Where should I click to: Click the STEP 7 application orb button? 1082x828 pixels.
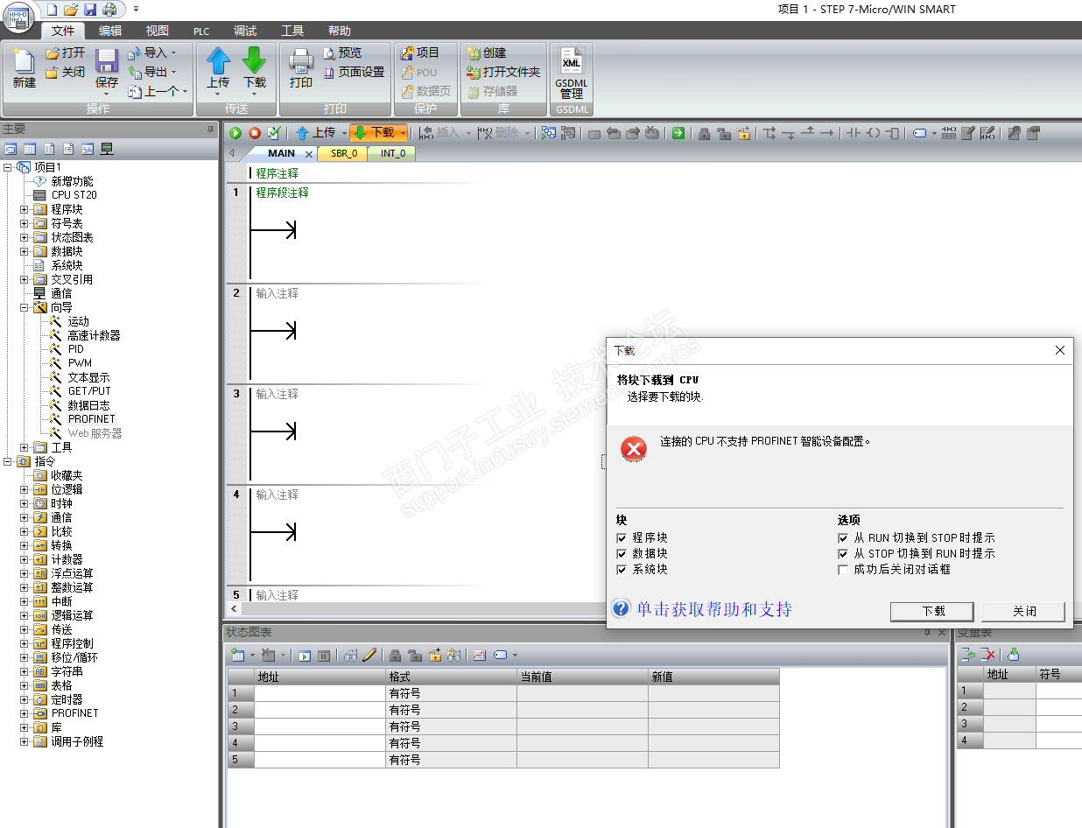click(19, 18)
